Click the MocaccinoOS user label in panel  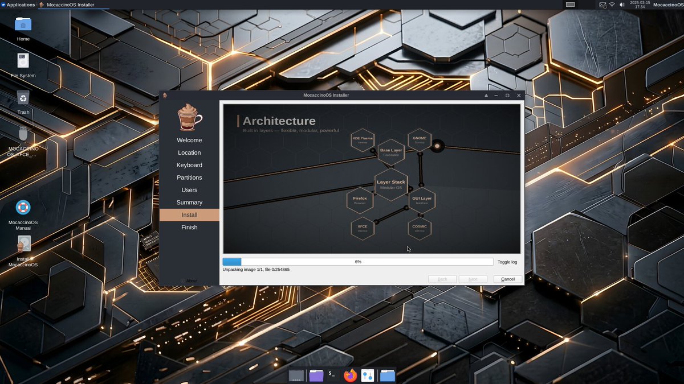(x=668, y=5)
